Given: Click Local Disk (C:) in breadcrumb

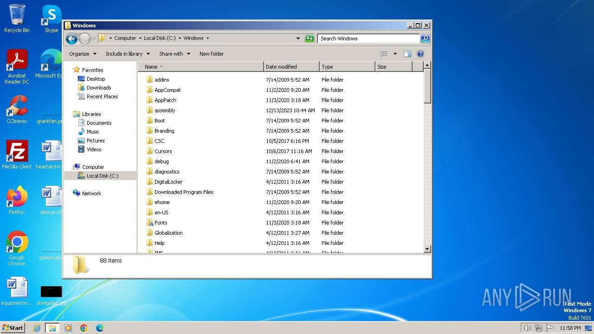Looking at the screenshot, I should click(x=160, y=39).
